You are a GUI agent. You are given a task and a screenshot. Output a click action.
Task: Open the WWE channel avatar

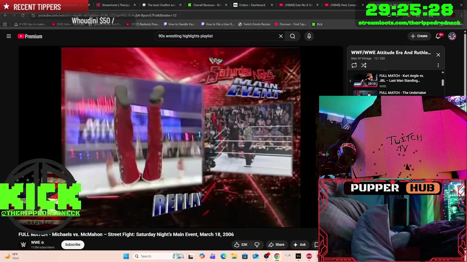click(x=23, y=245)
